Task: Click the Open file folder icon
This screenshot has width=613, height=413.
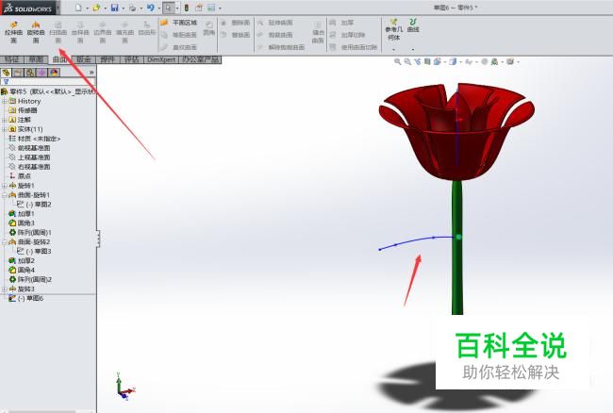Action: coord(96,8)
